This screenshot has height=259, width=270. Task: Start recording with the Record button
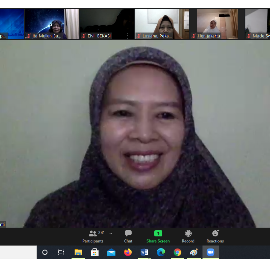(x=188, y=236)
